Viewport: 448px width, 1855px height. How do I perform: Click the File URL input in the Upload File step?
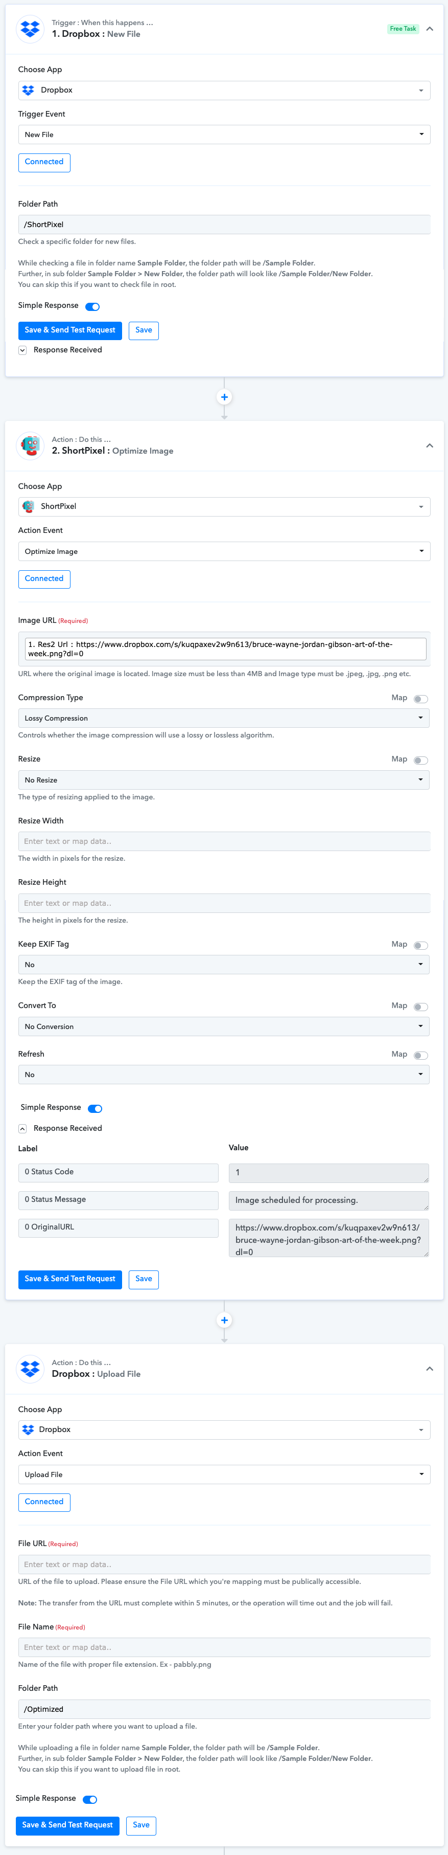[x=224, y=1564]
